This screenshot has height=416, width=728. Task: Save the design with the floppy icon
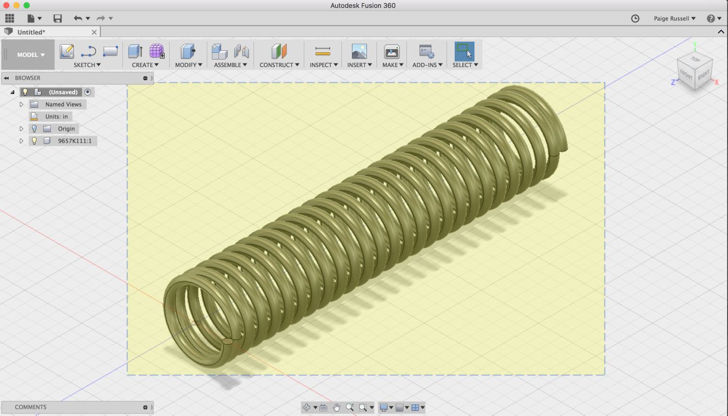[x=57, y=18]
